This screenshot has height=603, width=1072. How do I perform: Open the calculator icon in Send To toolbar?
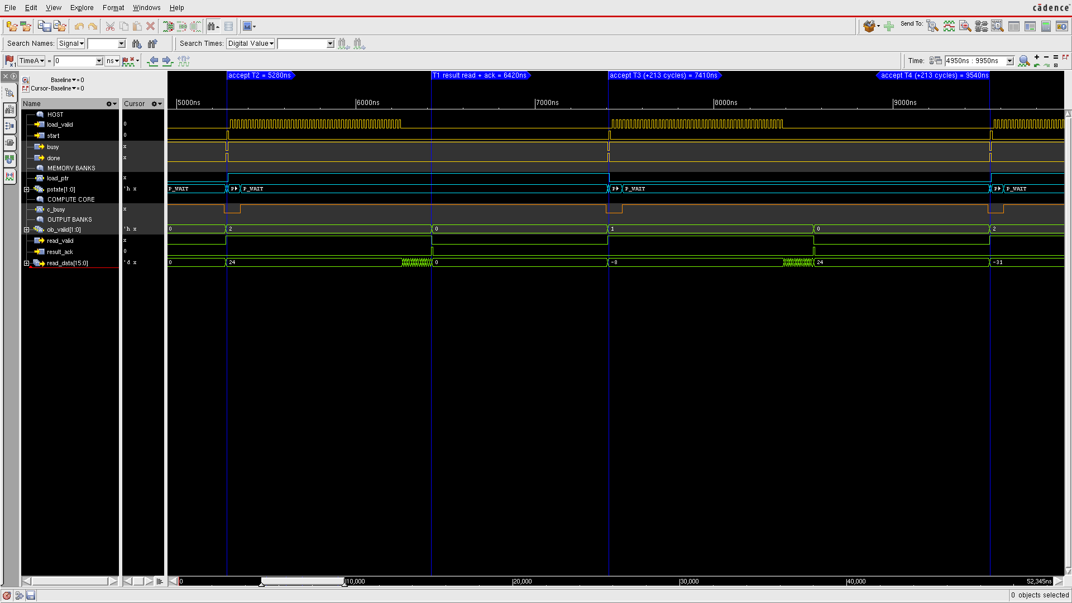click(x=1046, y=26)
